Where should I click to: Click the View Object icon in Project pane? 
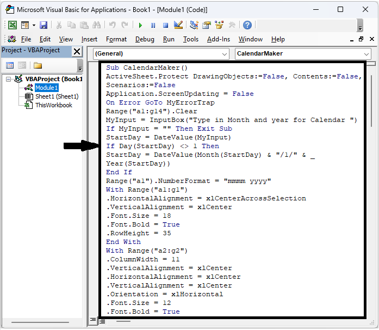[x=22, y=65]
